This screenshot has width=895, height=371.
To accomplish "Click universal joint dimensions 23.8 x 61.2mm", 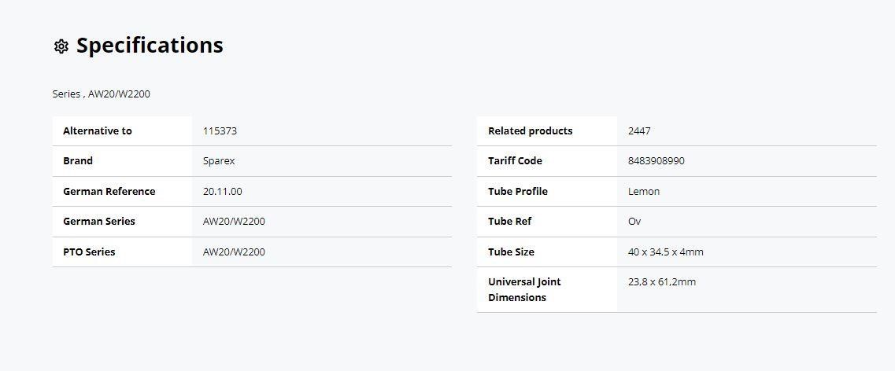I will coord(661,281).
